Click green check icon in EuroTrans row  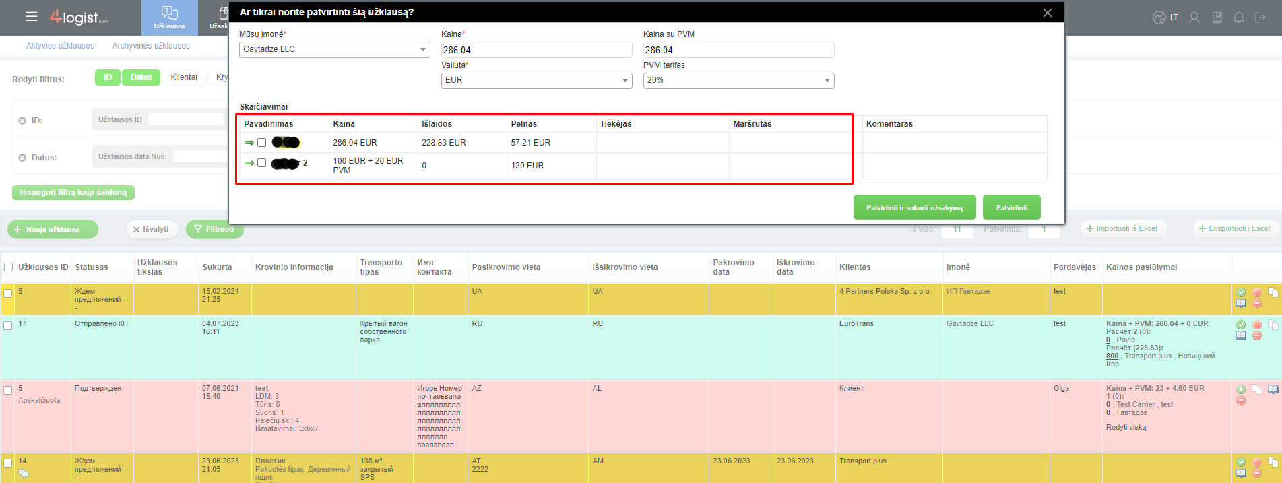[x=1241, y=325]
